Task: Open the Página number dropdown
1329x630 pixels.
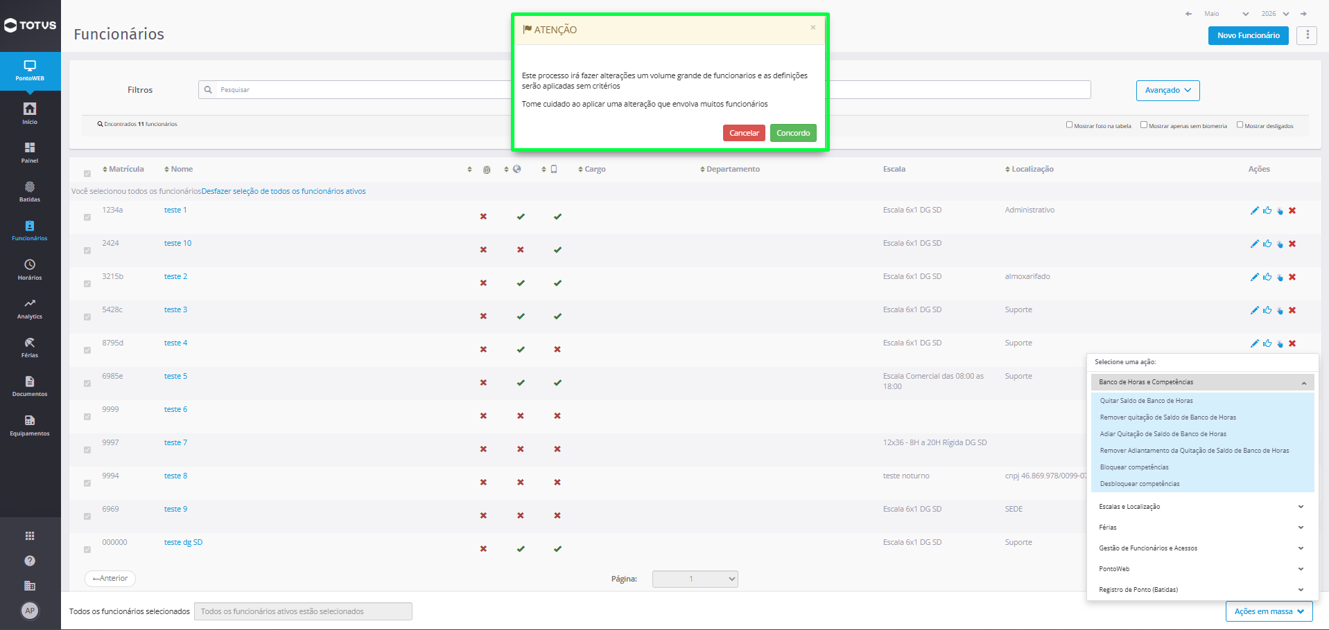Action: (695, 579)
